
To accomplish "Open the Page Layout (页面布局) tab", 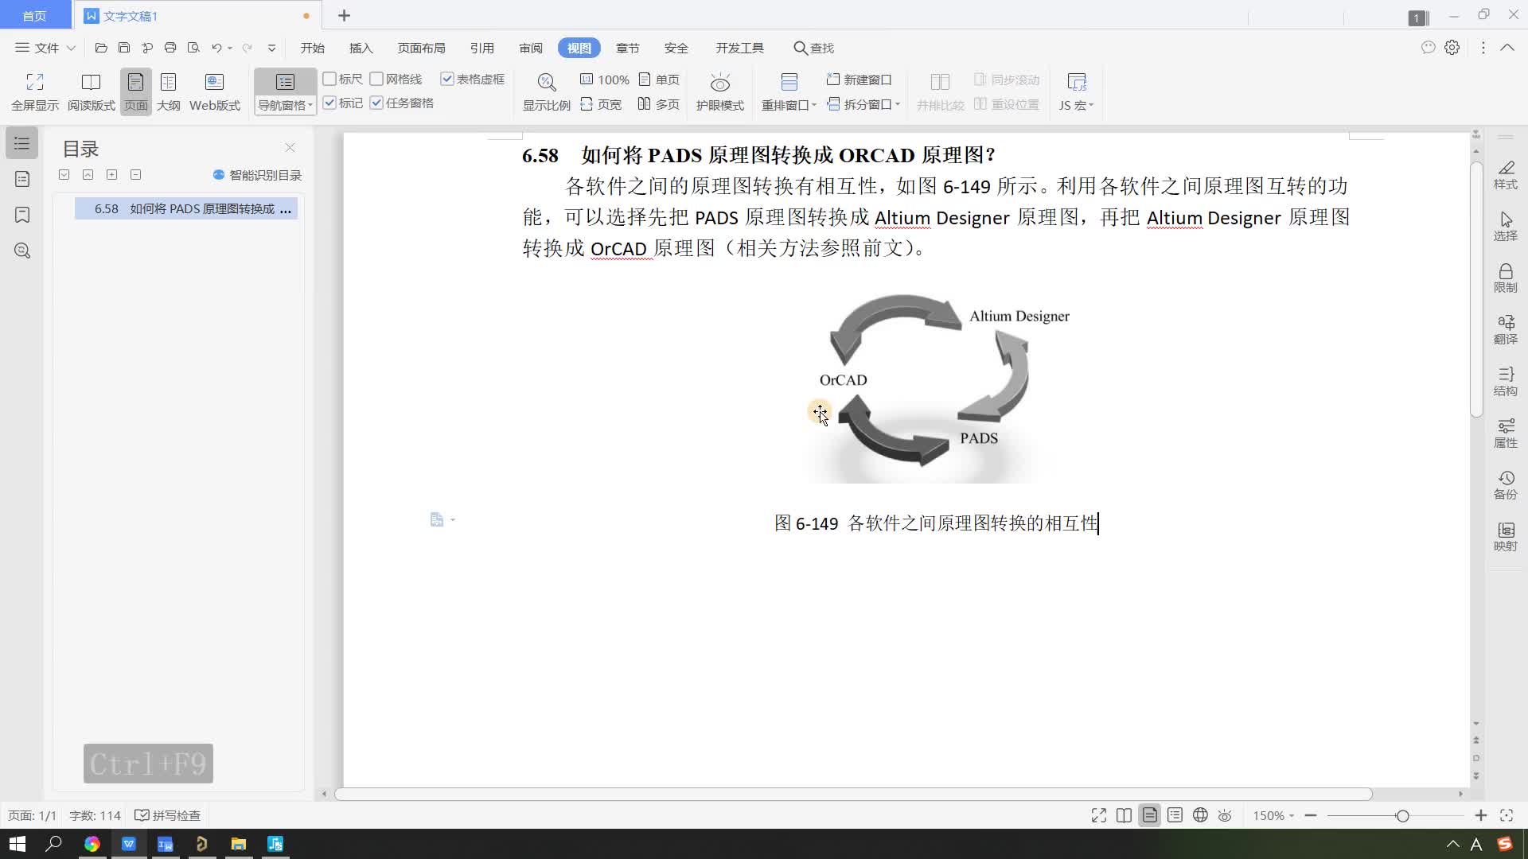I will 421,48.
